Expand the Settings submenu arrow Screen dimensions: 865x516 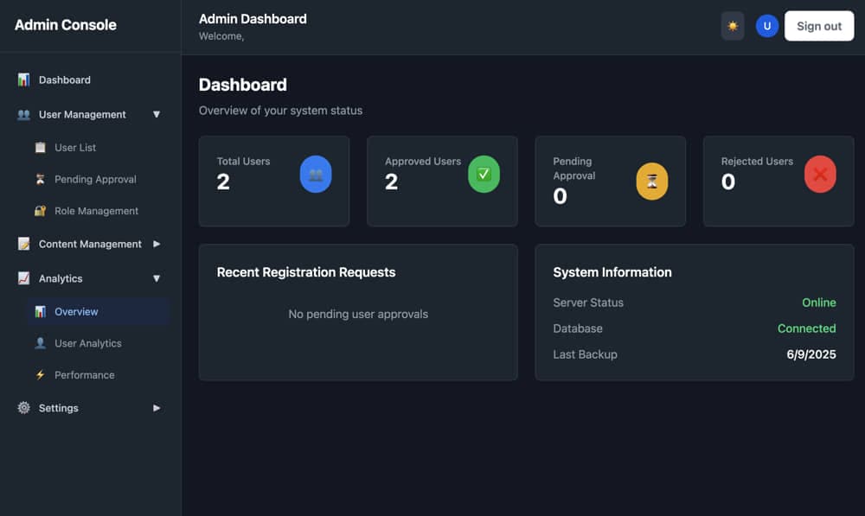point(157,408)
